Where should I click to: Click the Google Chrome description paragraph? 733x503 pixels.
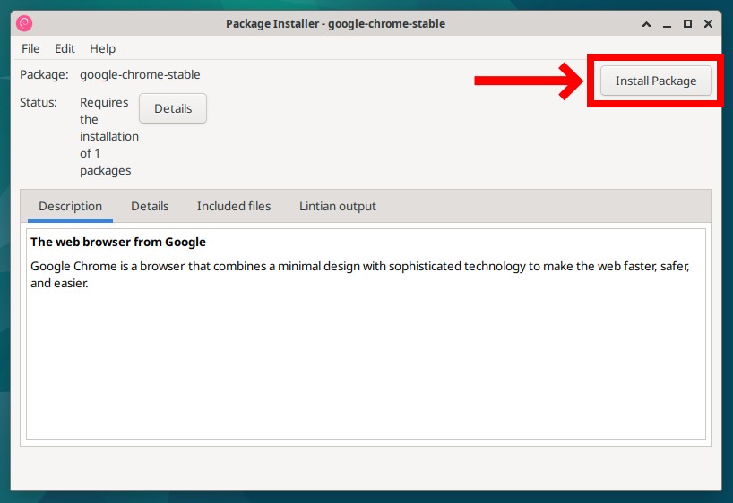[x=360, y=275]
